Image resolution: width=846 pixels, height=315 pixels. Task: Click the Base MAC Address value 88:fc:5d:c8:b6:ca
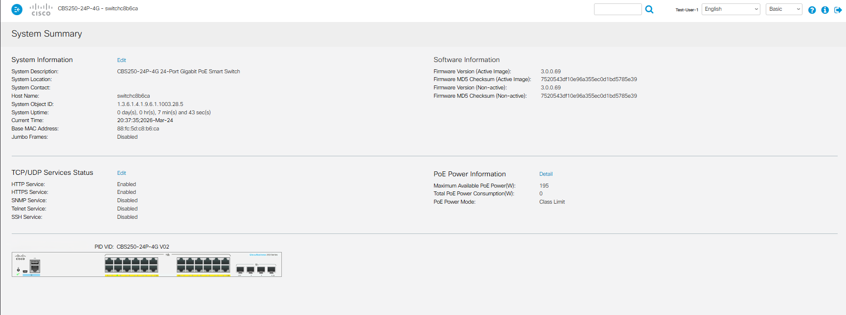[138, 128]
